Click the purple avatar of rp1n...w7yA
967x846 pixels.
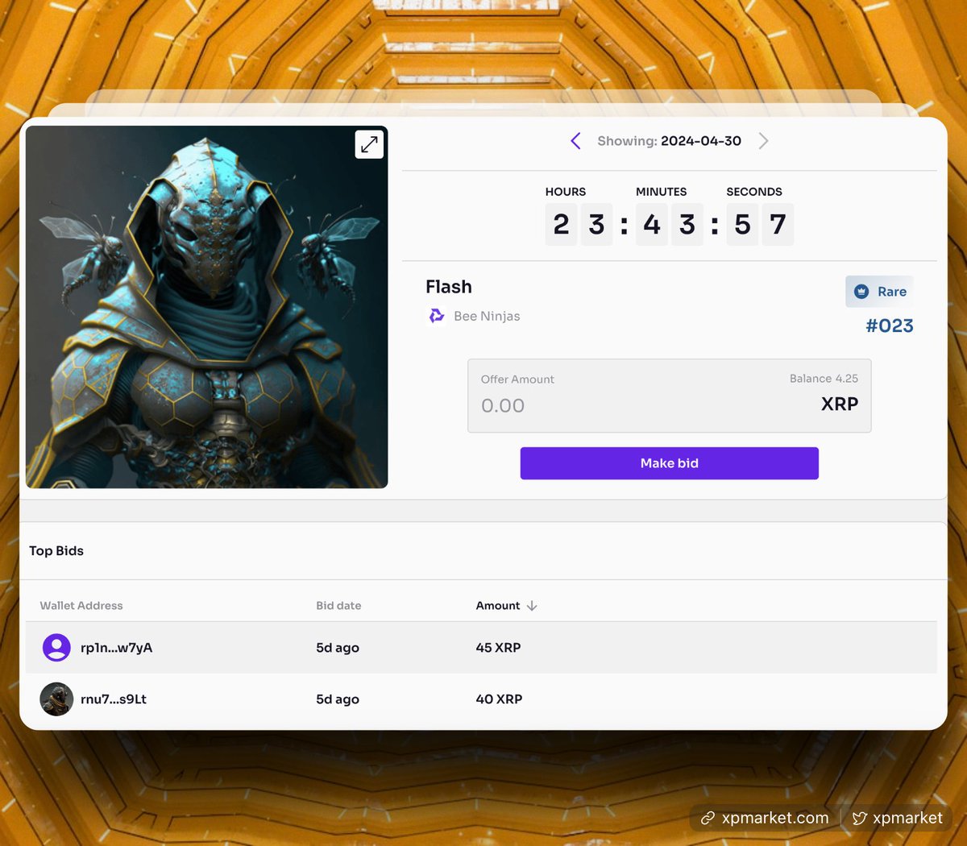56,647
